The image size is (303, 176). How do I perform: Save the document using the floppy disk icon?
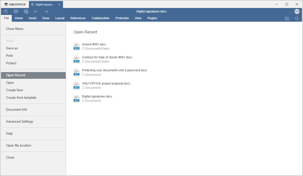6,11
